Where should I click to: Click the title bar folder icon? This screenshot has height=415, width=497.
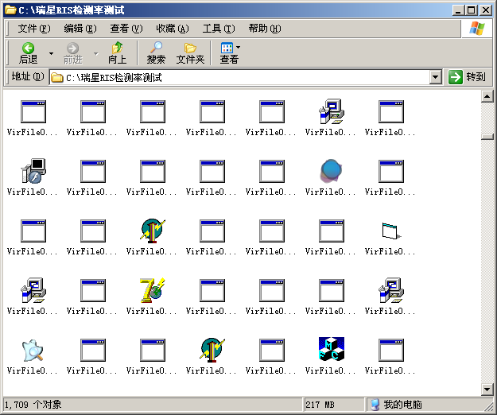[10, 10]
